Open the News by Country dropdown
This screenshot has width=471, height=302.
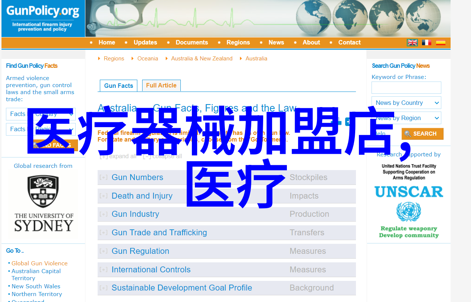click(x=406, y=103)
